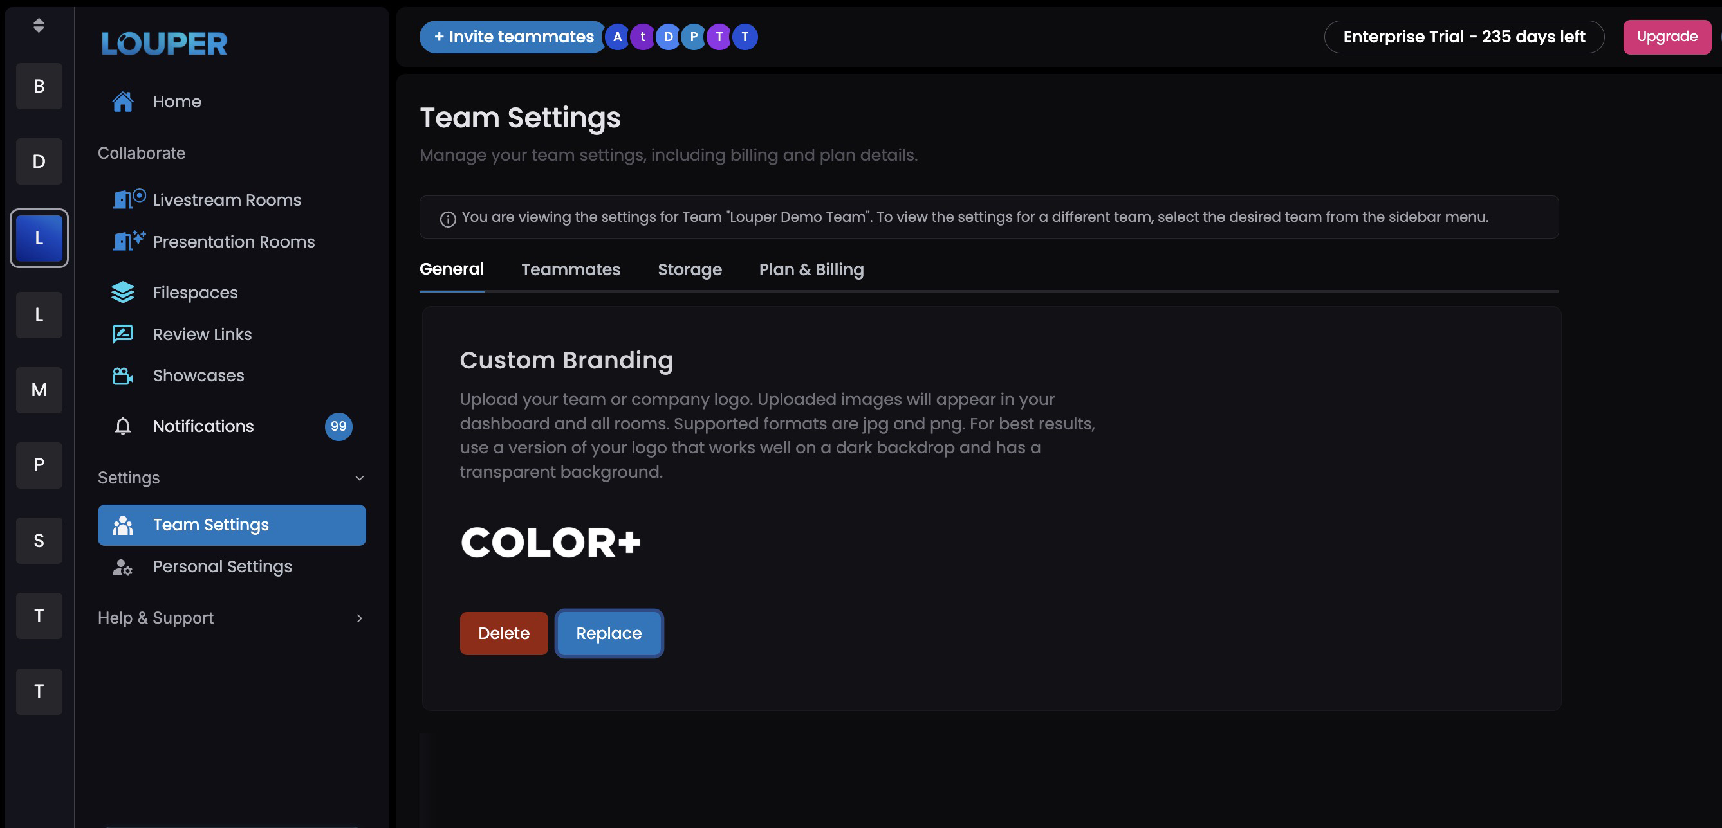The height and width of the screenshot is (828, 1722).
Task: Switch to team D in sidebar
Action: coord(39,161)
